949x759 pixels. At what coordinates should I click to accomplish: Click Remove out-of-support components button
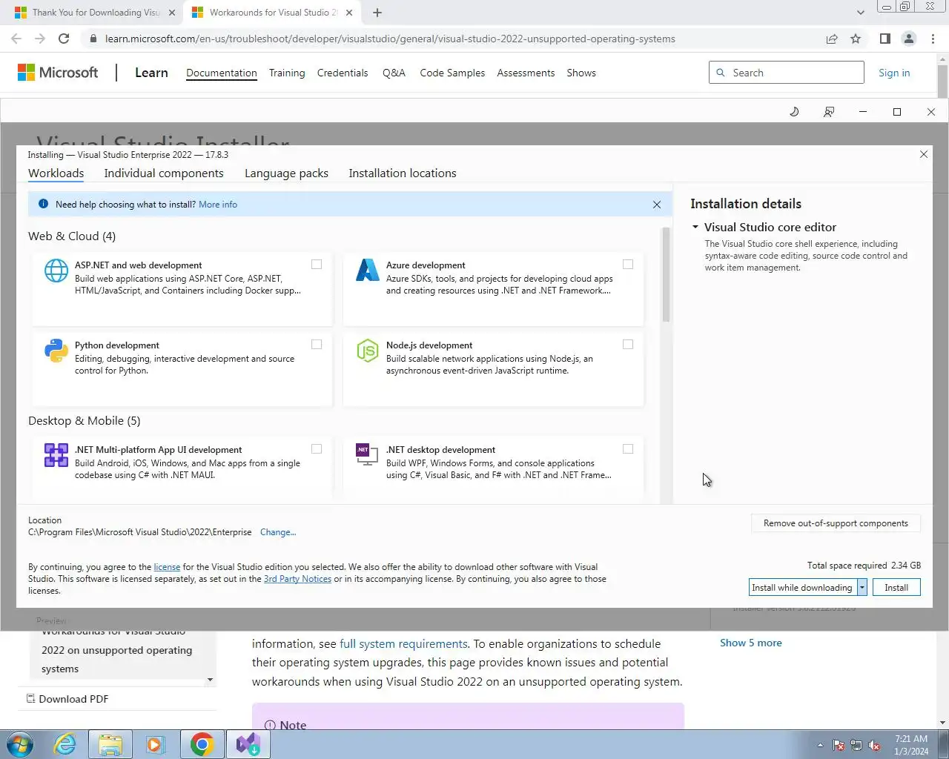click(836, 523)
